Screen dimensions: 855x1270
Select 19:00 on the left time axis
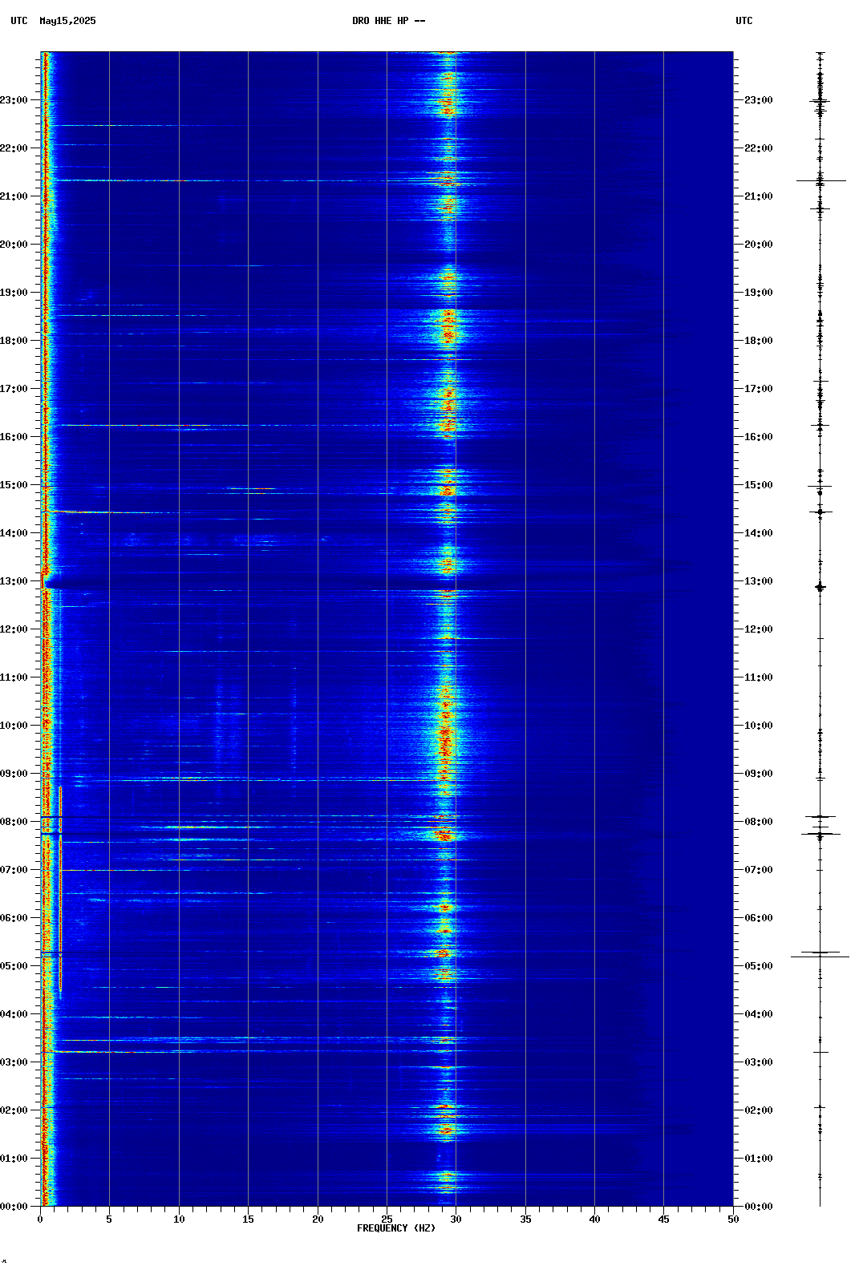pos(14,293)
